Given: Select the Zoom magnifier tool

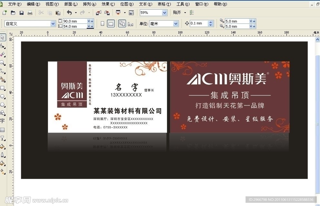Looking at the screenshot, I should 3,63.
